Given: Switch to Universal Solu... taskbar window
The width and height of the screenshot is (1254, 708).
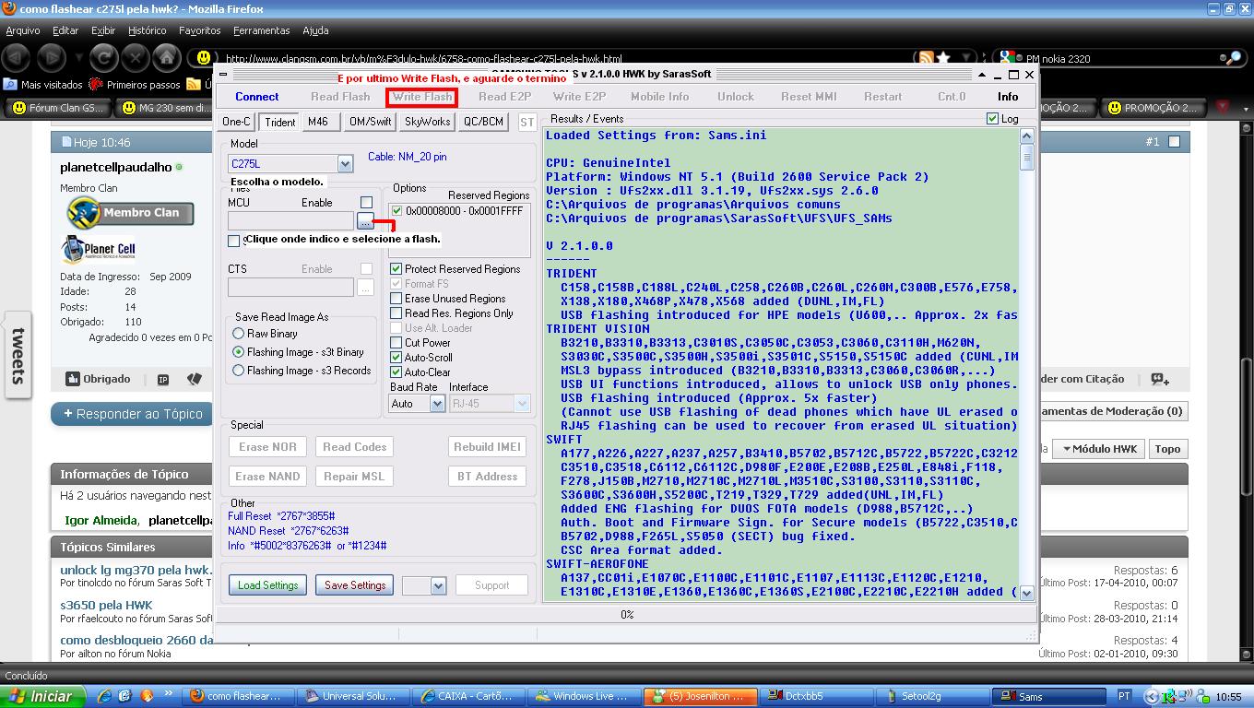Looking at the screenshot, I should (x=355, y=696).
